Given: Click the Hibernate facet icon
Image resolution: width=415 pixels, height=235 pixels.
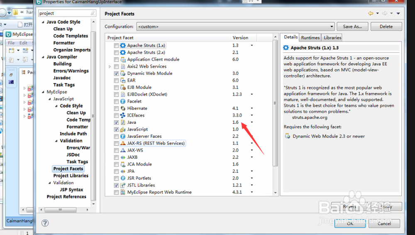Looking at the screenshot, I should 123,108.
